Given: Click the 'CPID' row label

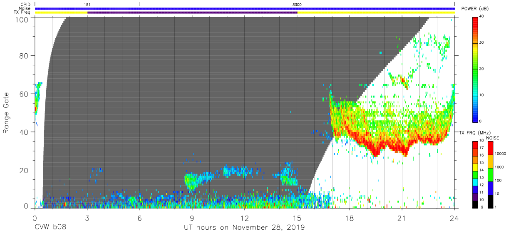Looking at the screenshot, I should coord(26,4).
